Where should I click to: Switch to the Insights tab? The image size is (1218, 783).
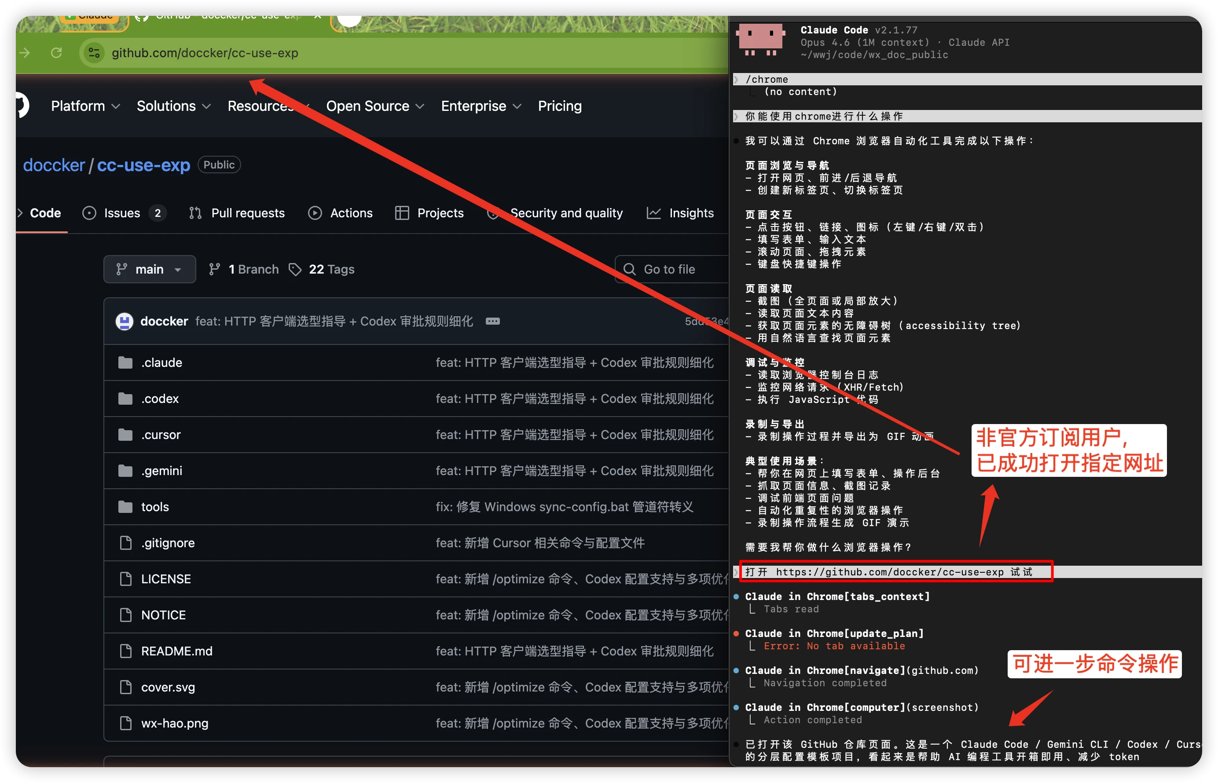[x=680, y=213]
